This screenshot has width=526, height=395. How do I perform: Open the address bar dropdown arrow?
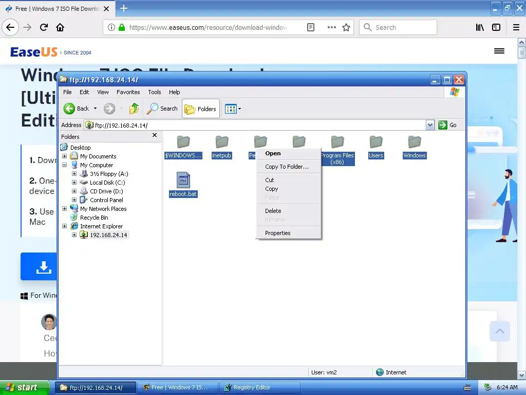click(x=430, y=125)
